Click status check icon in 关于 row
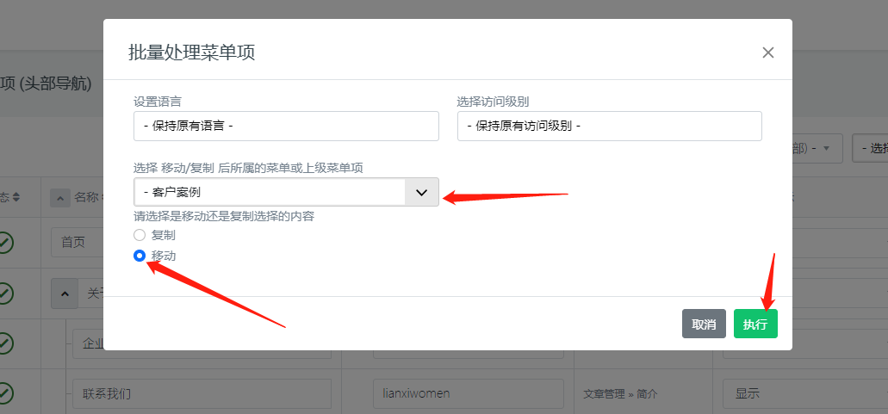Screen dimensions: 888x414 pos(5,294)
